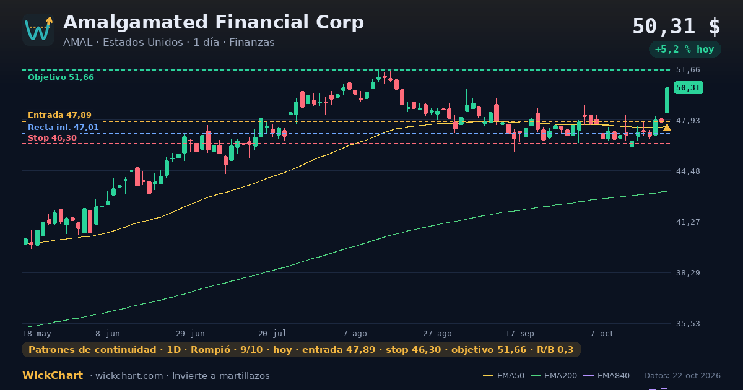Click the 20 jul date label
The width and height of the screenshot is (743, 390).
click(x=272, y=334)
